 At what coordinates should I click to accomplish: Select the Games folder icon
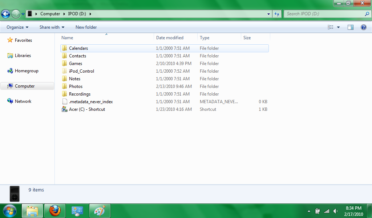coord(65,63)
